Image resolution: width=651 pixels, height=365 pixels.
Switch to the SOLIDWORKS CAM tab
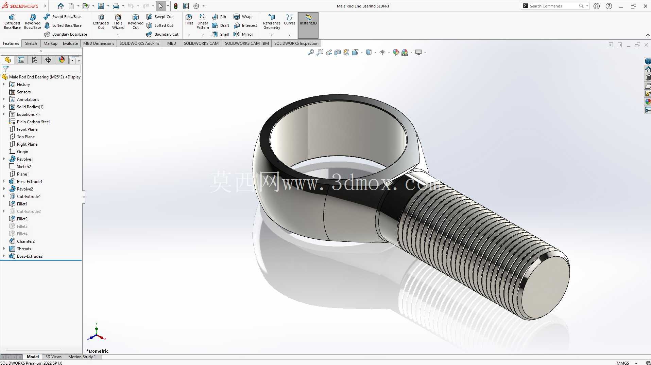201,43
